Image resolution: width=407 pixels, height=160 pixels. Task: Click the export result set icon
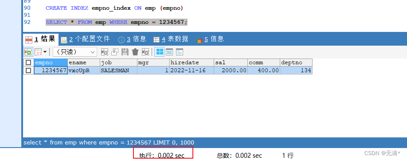pyautogui.click(x=28, y=52)
